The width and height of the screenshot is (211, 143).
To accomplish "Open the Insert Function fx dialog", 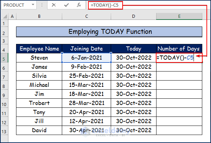I will (x=79, y=5).
